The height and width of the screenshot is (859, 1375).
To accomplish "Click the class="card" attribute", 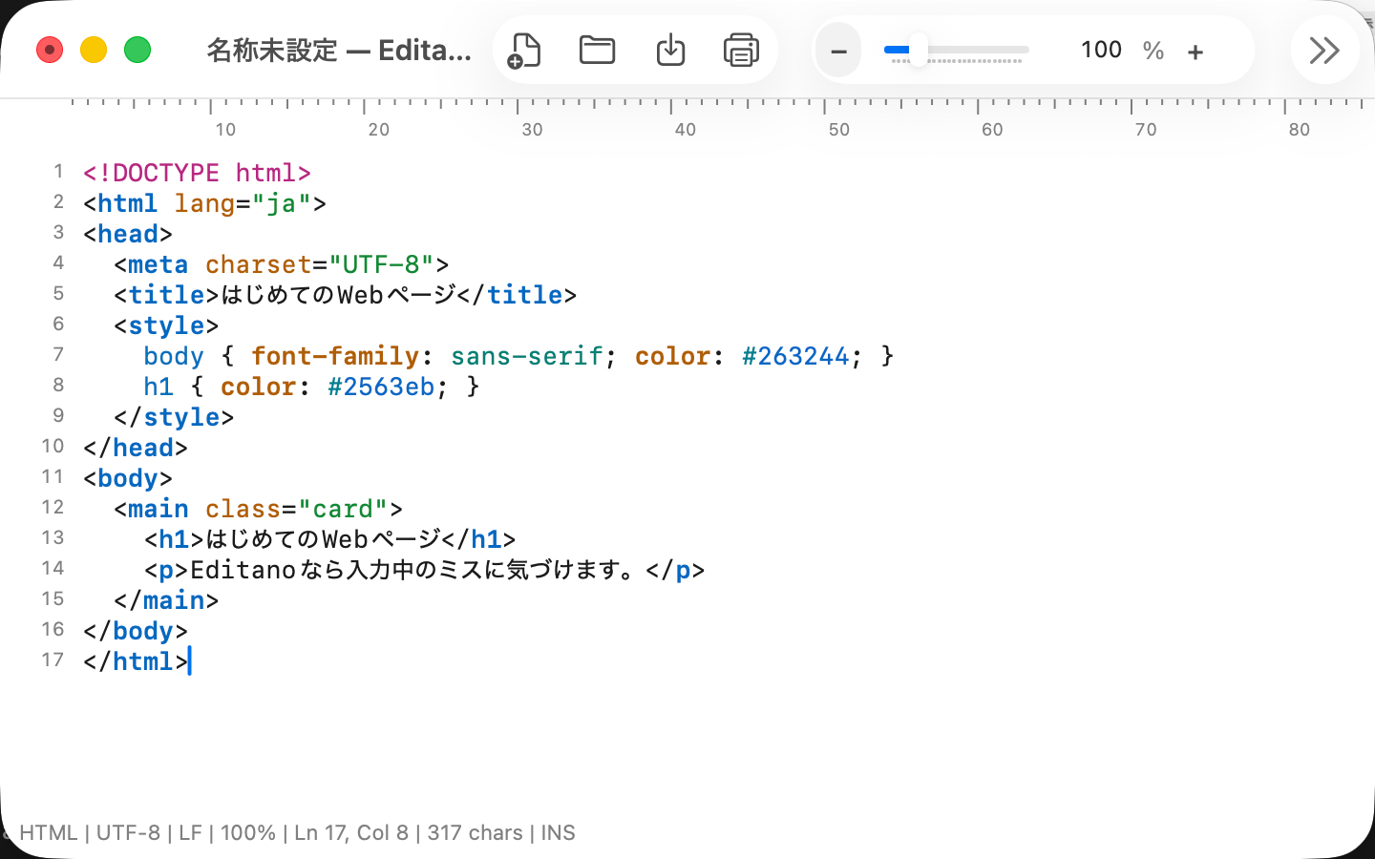I will tap(297, 509).
